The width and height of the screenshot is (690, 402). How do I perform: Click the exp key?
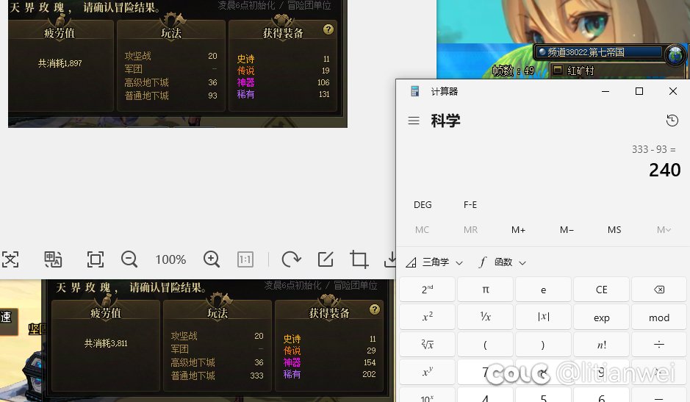(602, 317)
